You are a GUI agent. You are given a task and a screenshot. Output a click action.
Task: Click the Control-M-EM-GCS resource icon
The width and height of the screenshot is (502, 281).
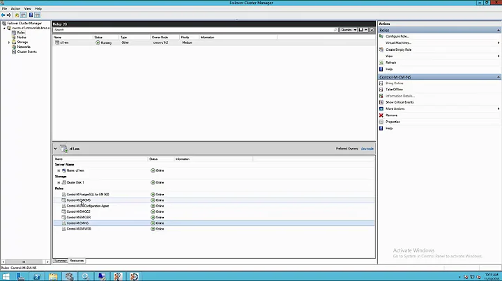point(63,211)
